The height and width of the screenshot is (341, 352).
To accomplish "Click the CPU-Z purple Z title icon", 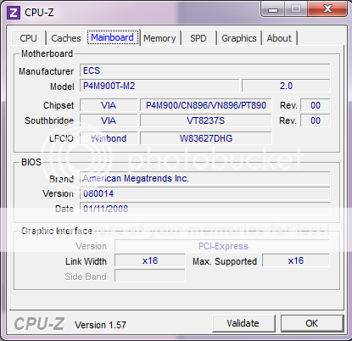I will (x=14, y=13).
